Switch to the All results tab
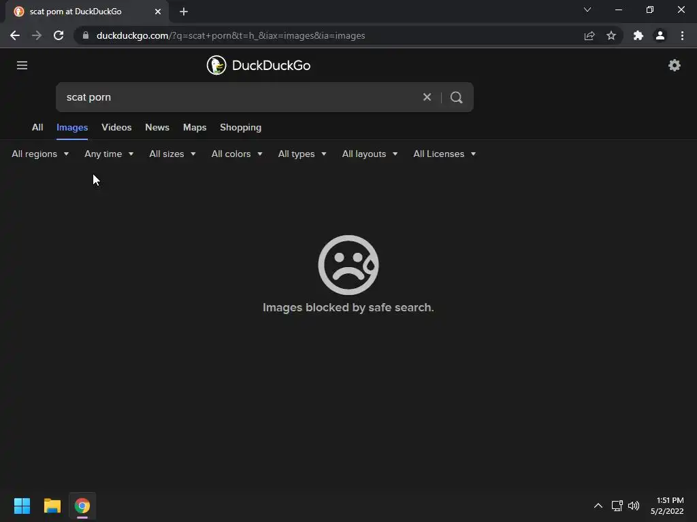Image resolution: width=697 pixels, height=522 pixels. [37, 127]
